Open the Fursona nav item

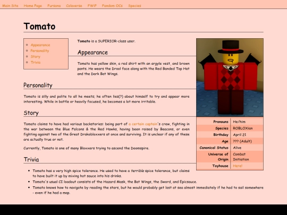pos(54,6)
